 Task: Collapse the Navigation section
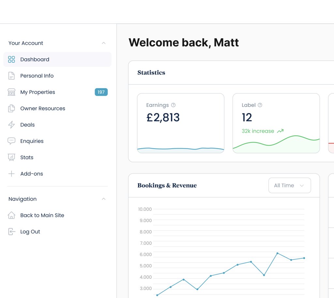[x=104, y=199]
